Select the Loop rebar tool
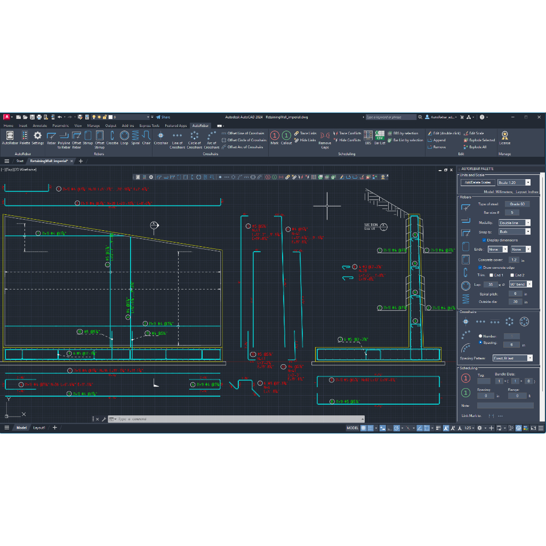This screenshot has height=546, width=546. 124,138
